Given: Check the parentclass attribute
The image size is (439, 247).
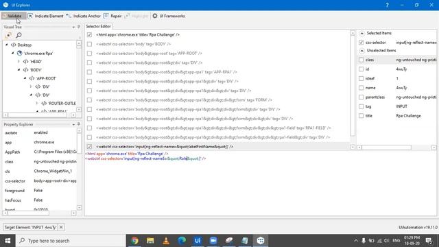Looking at the screenshot, I should 361,97.
